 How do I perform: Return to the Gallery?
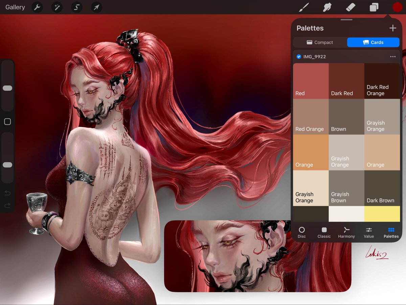(x=15, y=7)
